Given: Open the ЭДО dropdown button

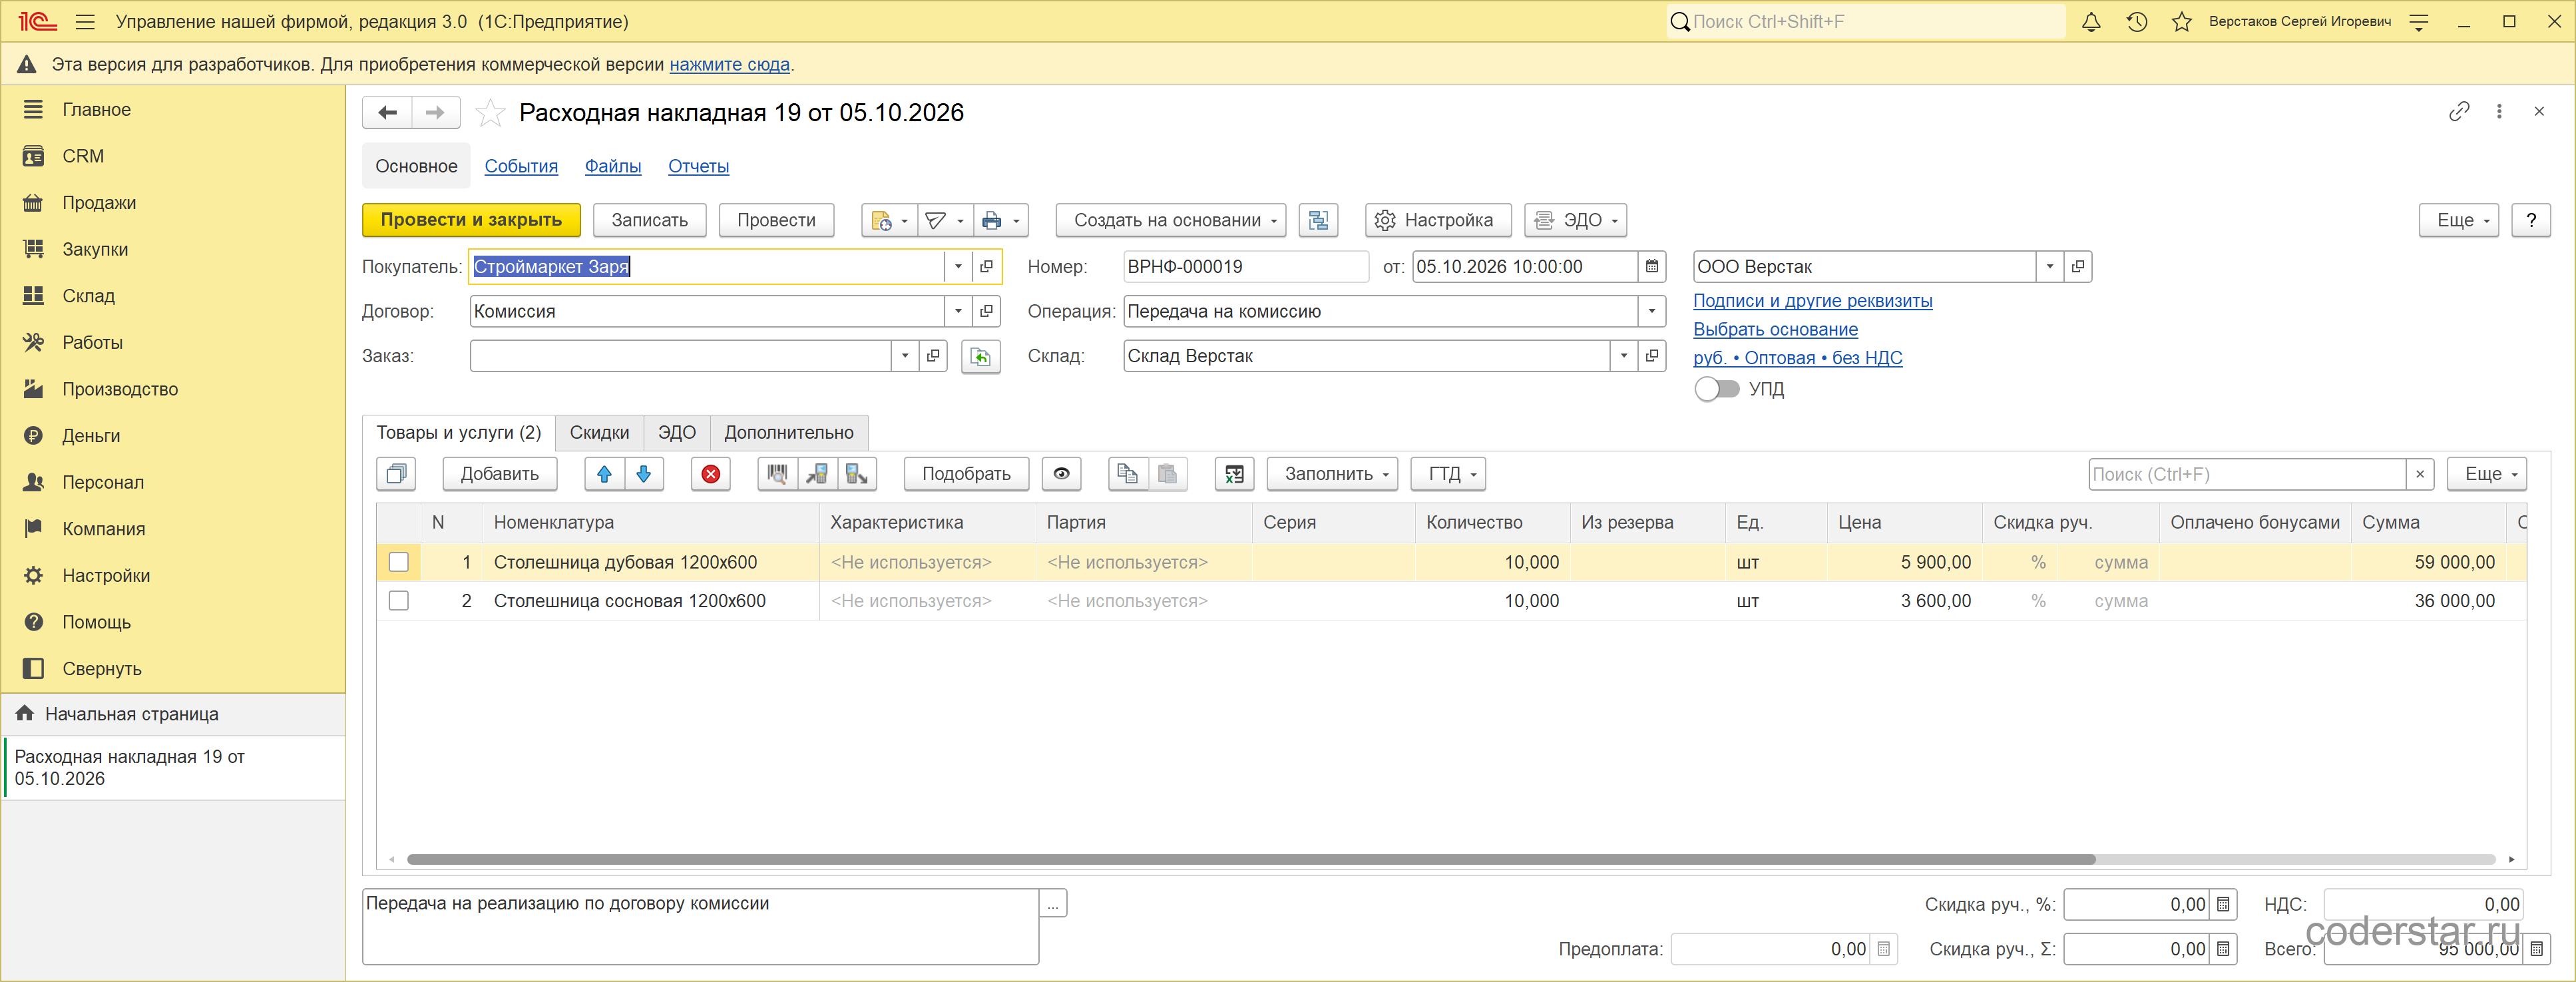Looking at the screenshot, I should point(1575,220).
